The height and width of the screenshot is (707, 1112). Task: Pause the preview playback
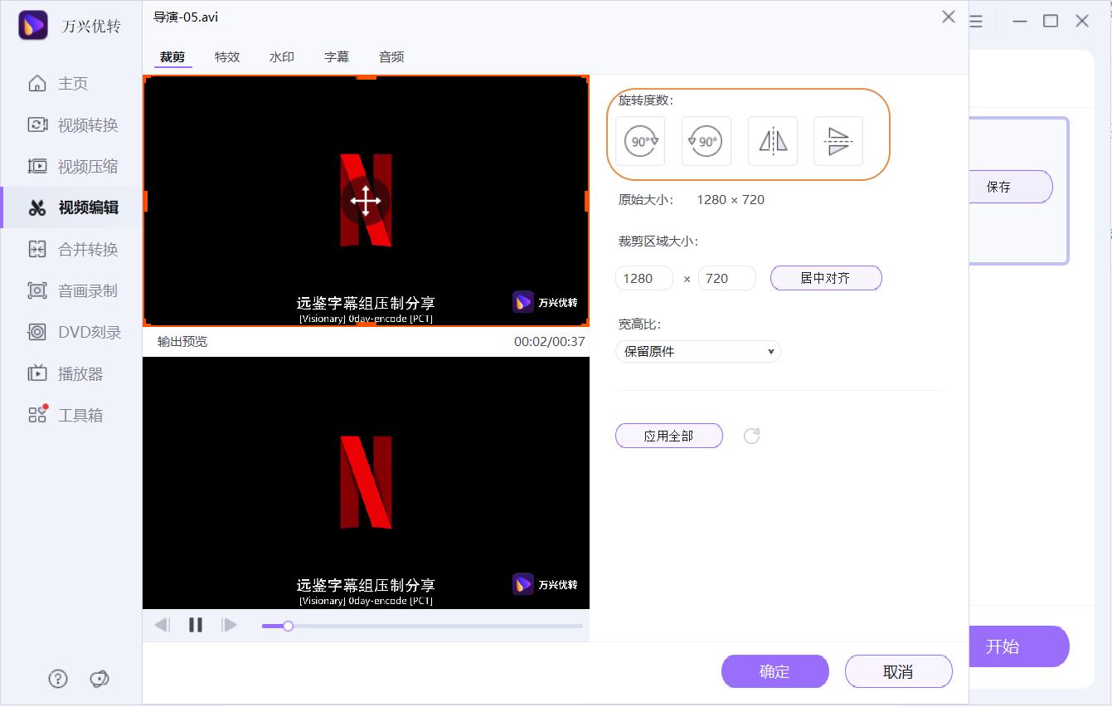196,625
